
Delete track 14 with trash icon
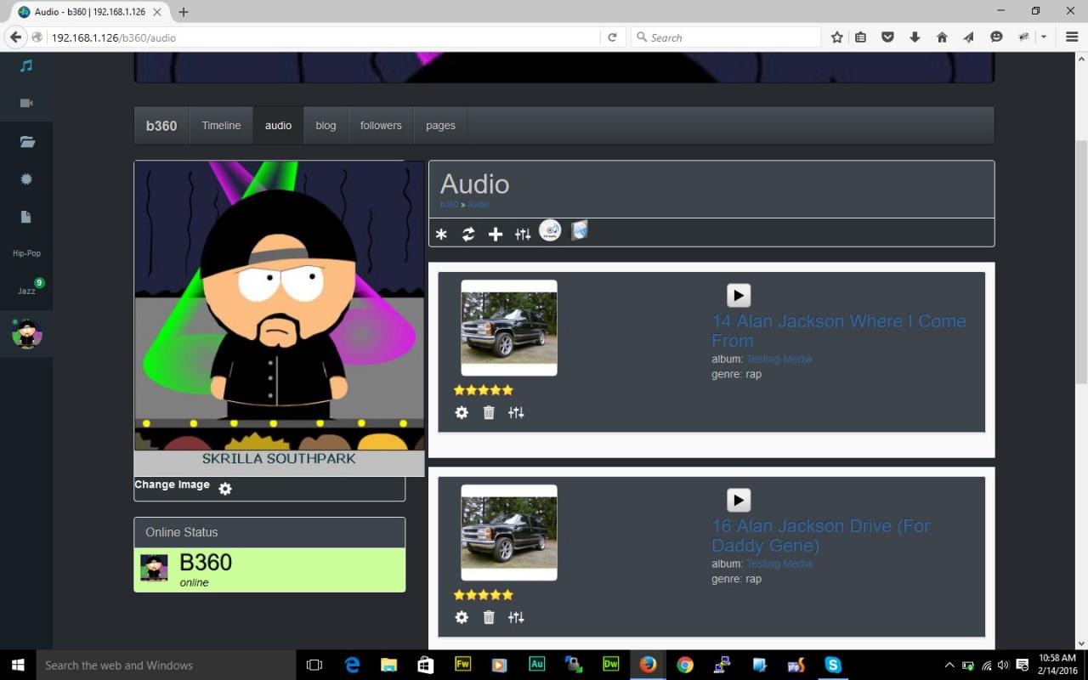pos(489,412)
